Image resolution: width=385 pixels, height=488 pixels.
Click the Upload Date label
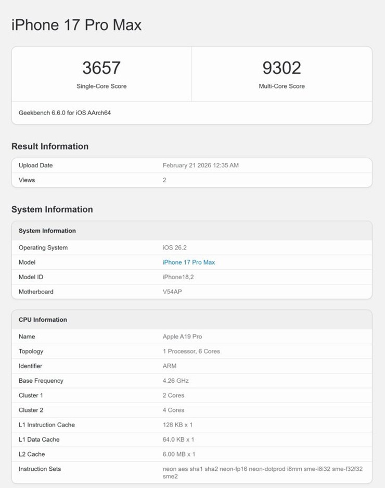pos(35,165)
